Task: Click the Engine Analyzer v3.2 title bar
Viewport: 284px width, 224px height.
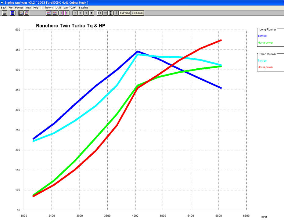Action: 142,2
